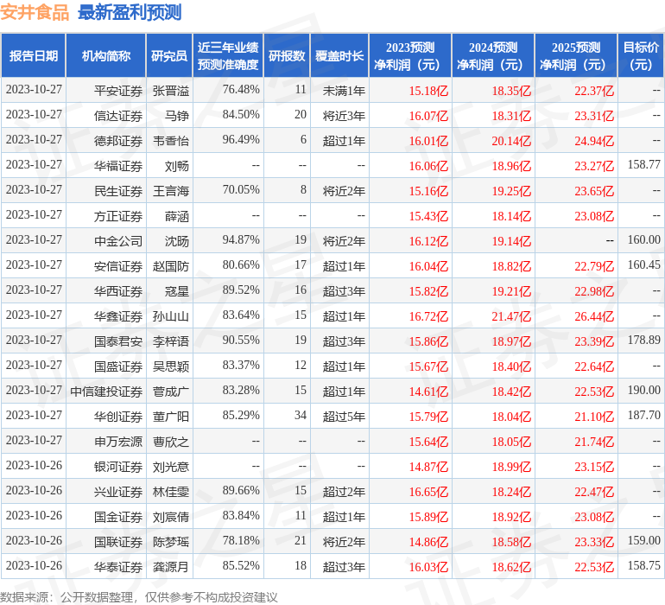Viewport: 665px width, 605px height.
Task: Click the 目标价 column header
Action: pos(641,55)
